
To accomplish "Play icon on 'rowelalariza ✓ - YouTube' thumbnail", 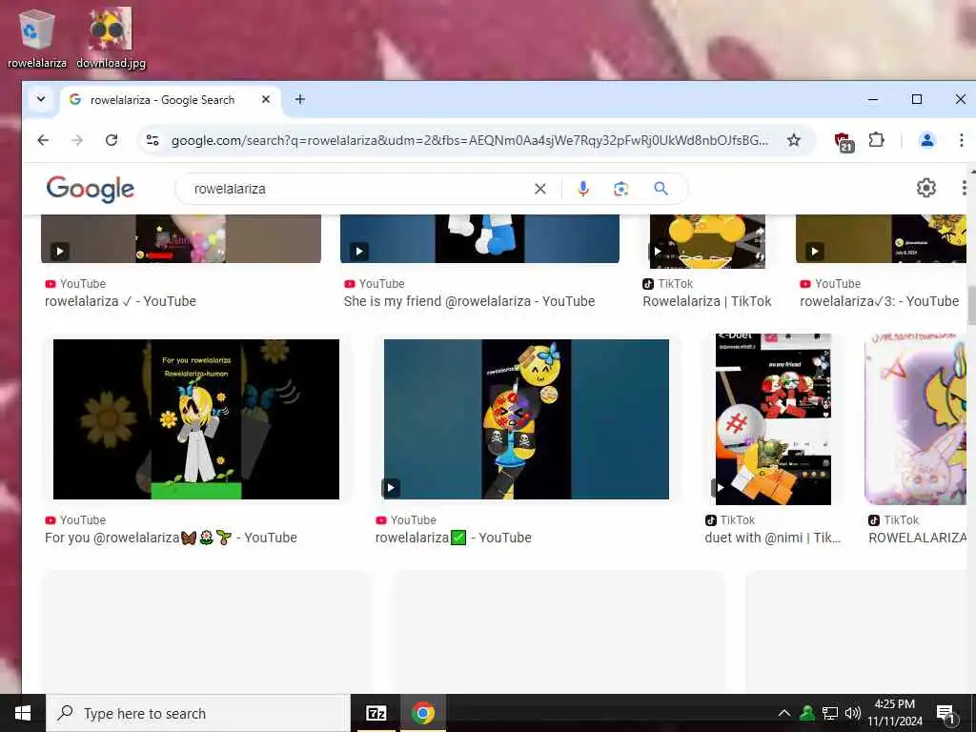I will pos(60,252).
